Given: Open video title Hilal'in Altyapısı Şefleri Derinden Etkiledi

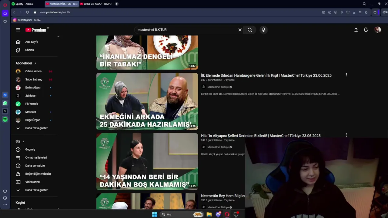Looking at the screenshot, I should click(x=261, y=136).
